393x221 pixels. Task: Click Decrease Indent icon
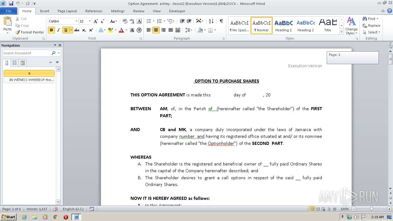(x=182, y=21)
